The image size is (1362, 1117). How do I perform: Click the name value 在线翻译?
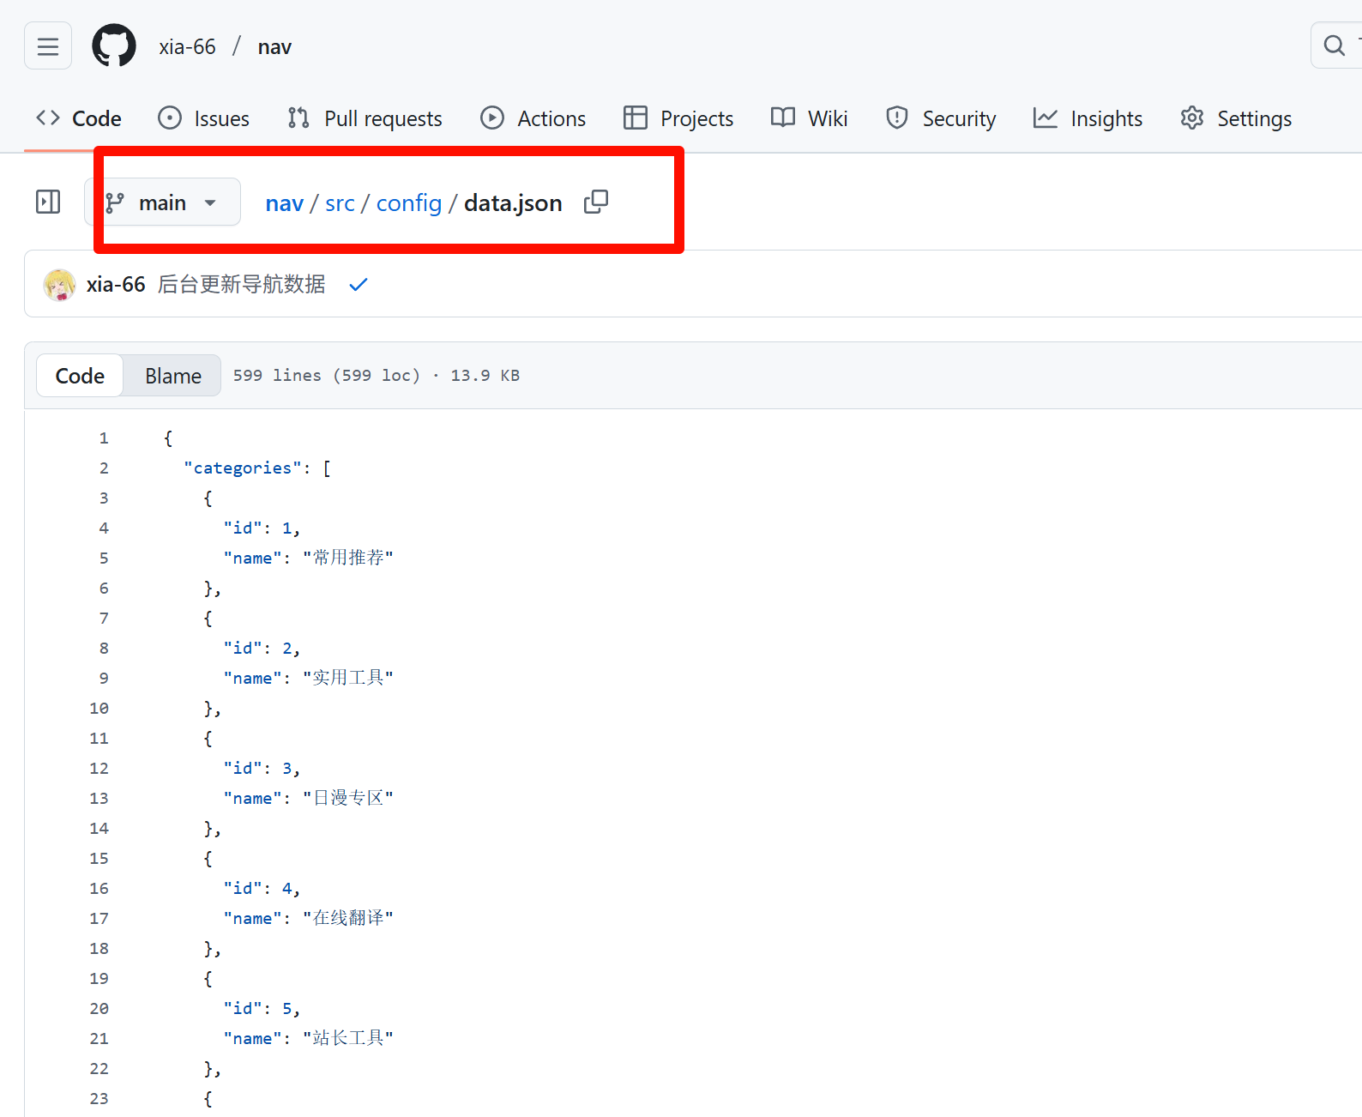348,918
